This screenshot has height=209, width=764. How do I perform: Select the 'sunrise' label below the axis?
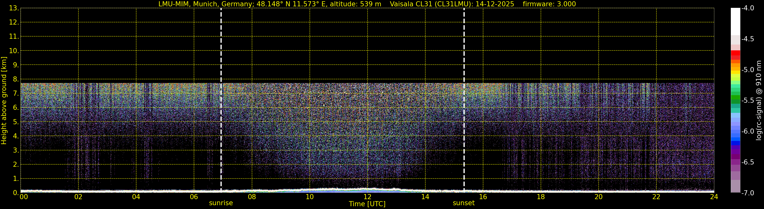coord(221,203)
